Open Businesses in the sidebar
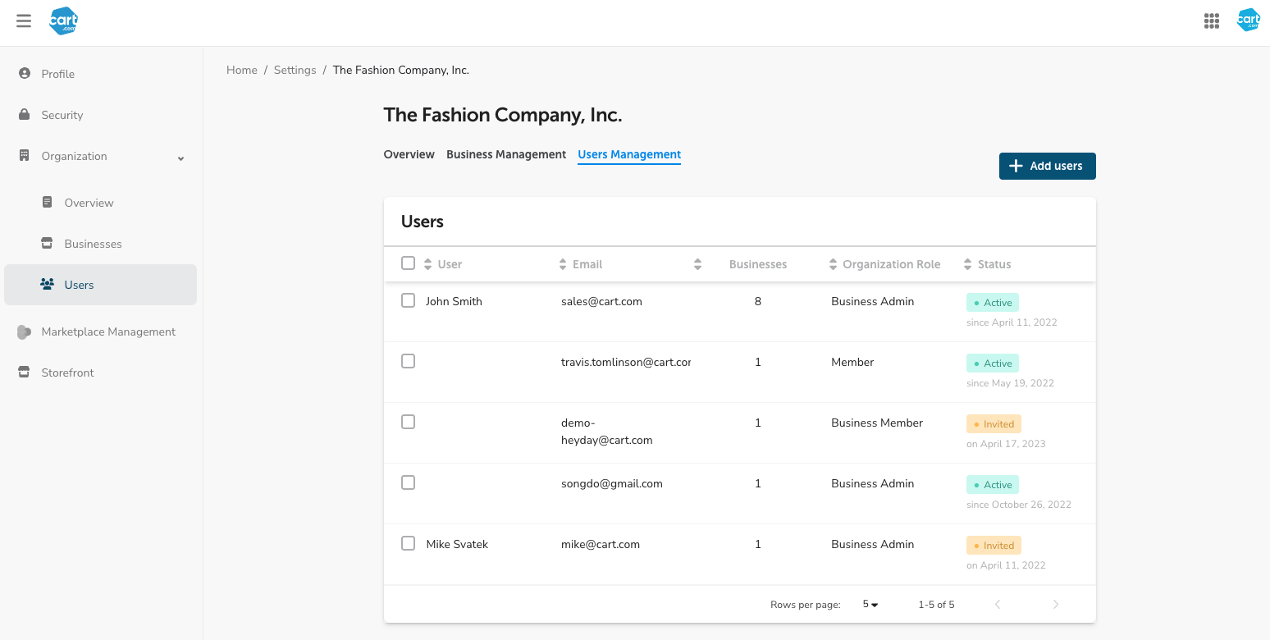 (x=93, y=244)
